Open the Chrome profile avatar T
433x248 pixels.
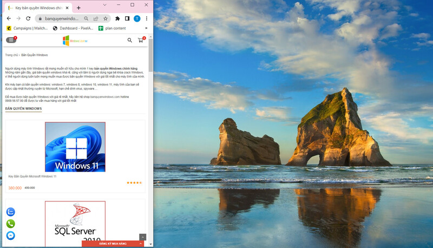click(137, 18)
